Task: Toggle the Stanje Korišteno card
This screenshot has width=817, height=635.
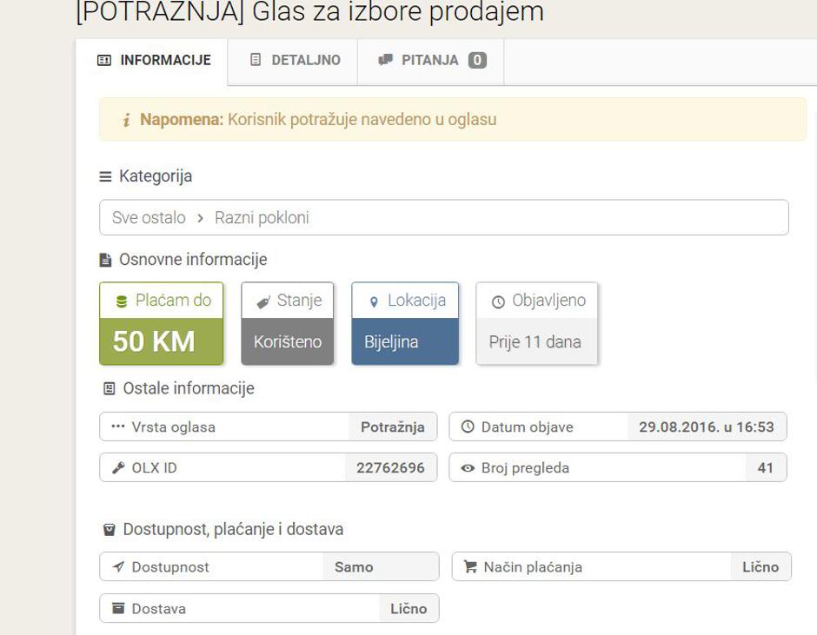Action: (287, 323)
